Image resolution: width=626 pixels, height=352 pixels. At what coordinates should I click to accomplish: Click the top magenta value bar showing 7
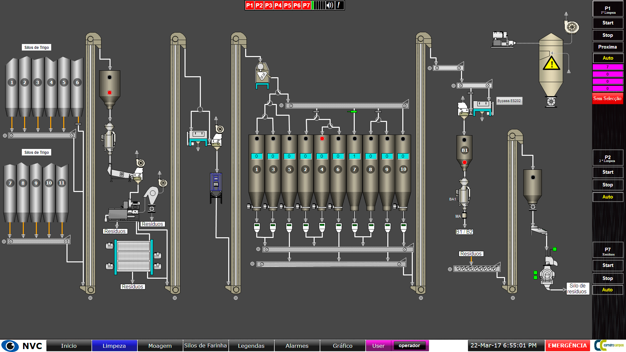(x=608, y=67)
